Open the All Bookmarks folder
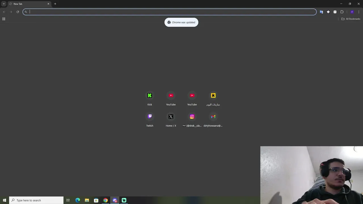The image size is (363, 204). [x=351, y=19]
